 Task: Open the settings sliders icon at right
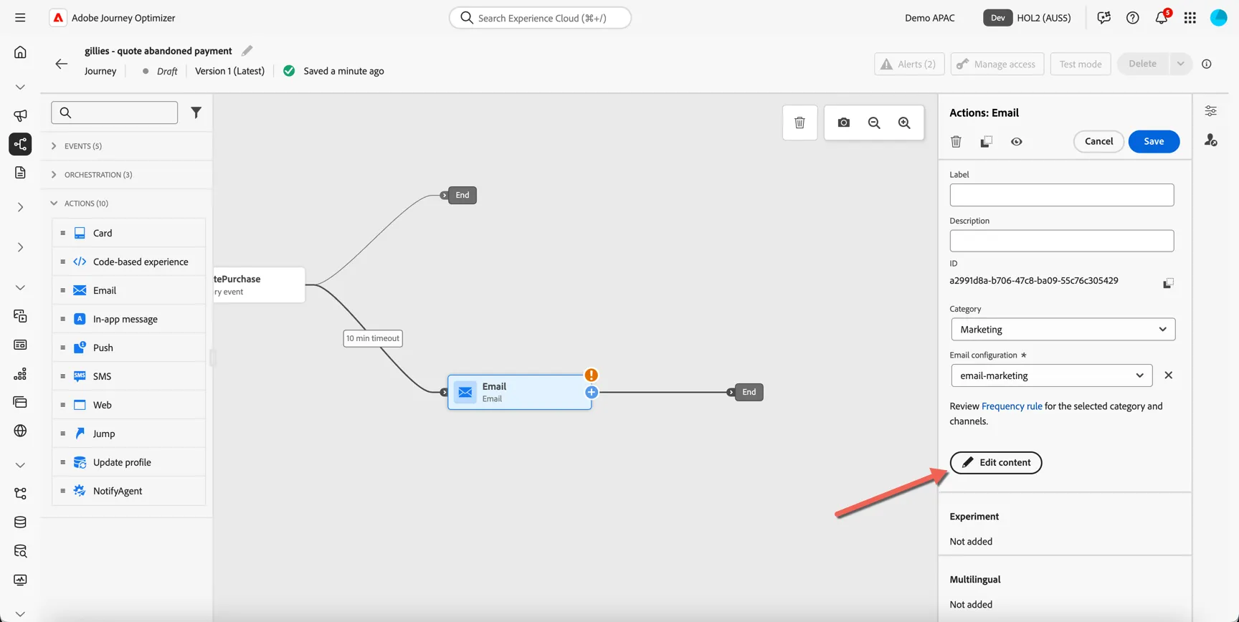click(x=1211, y=111)
